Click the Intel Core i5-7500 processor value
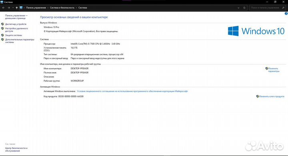Image resolution: width=288 pixels, height=156 pixels. 95,44
